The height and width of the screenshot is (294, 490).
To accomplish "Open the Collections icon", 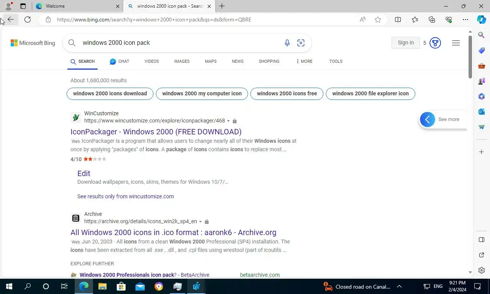I will tap(432, 20).
